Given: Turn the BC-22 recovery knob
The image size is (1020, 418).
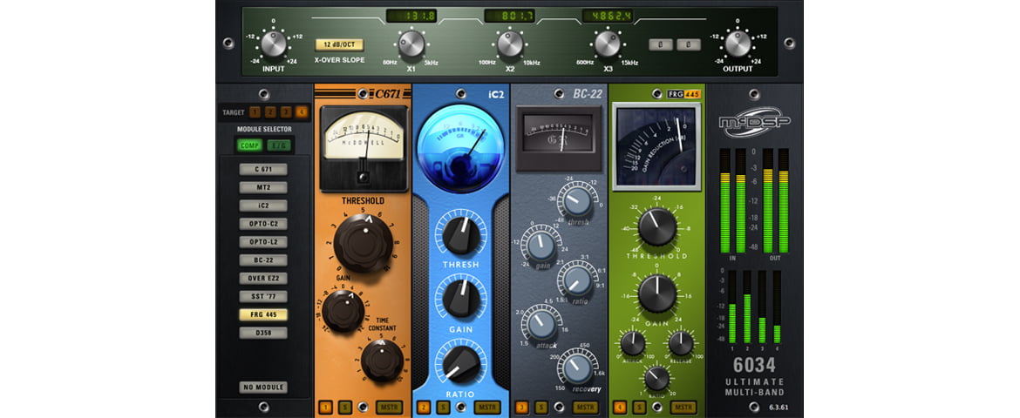Looking at the screenshot, I should pos(577,368).
